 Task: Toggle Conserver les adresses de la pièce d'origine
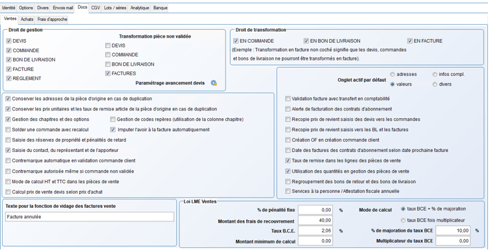coord(8,99)
